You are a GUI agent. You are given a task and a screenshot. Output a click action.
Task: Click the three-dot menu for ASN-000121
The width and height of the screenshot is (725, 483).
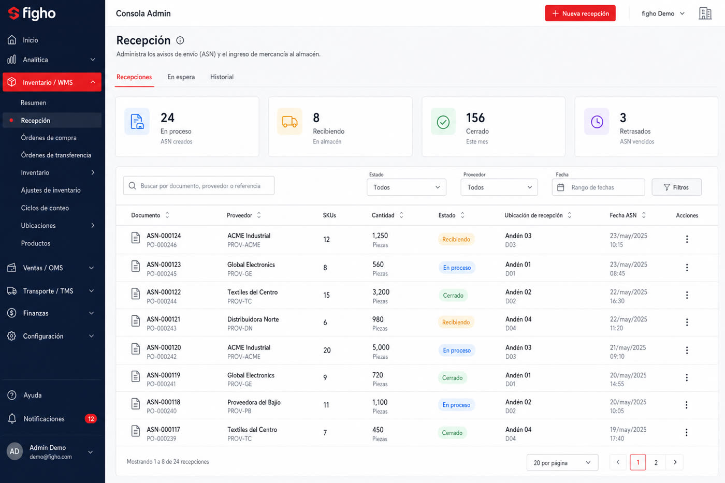(x=687, y=322)
